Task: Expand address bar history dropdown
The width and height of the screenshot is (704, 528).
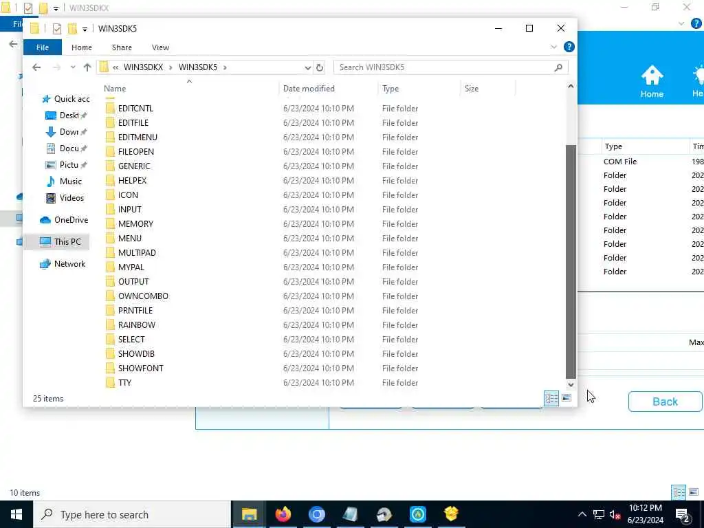Action: (x=307, y=67)
